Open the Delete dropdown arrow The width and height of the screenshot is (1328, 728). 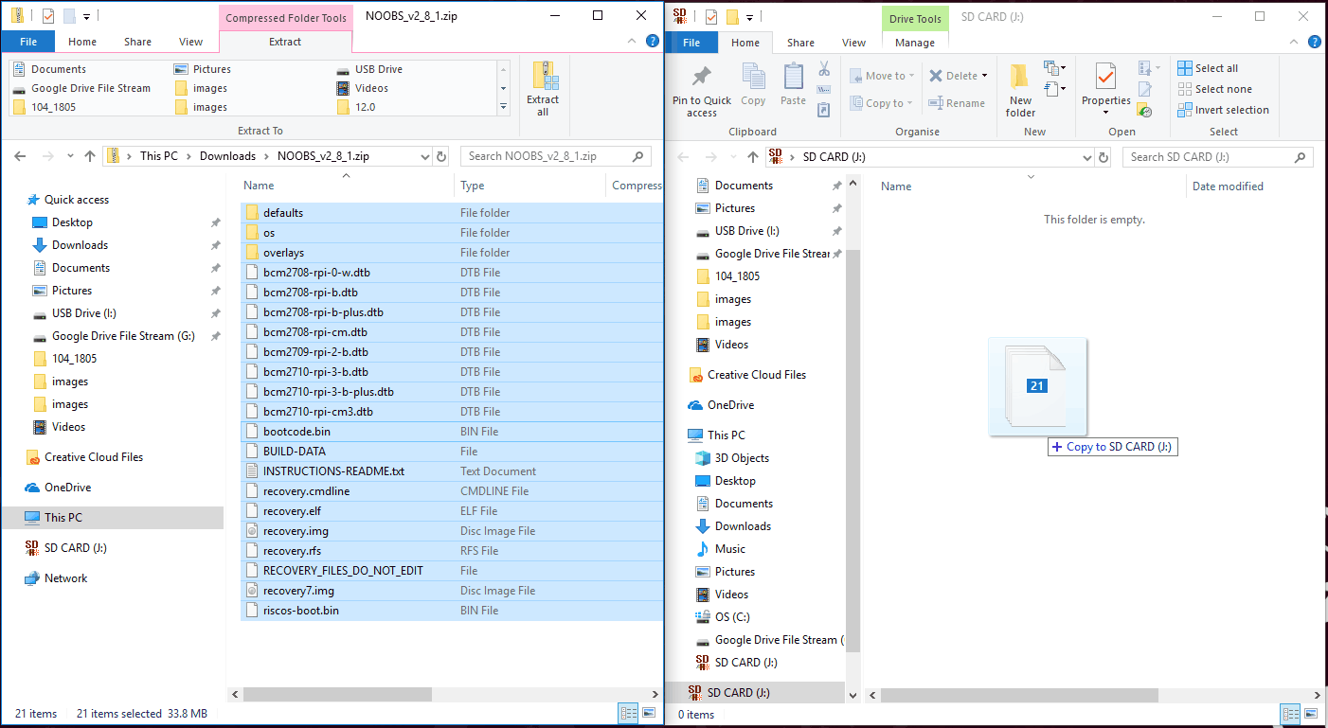click(x=985, y=76)
